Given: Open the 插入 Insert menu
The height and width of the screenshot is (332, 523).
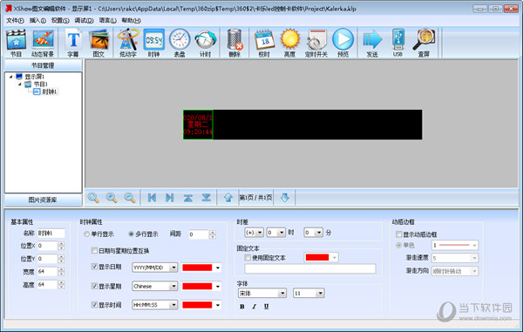Looking at the screenshot, I should [37, 21].
